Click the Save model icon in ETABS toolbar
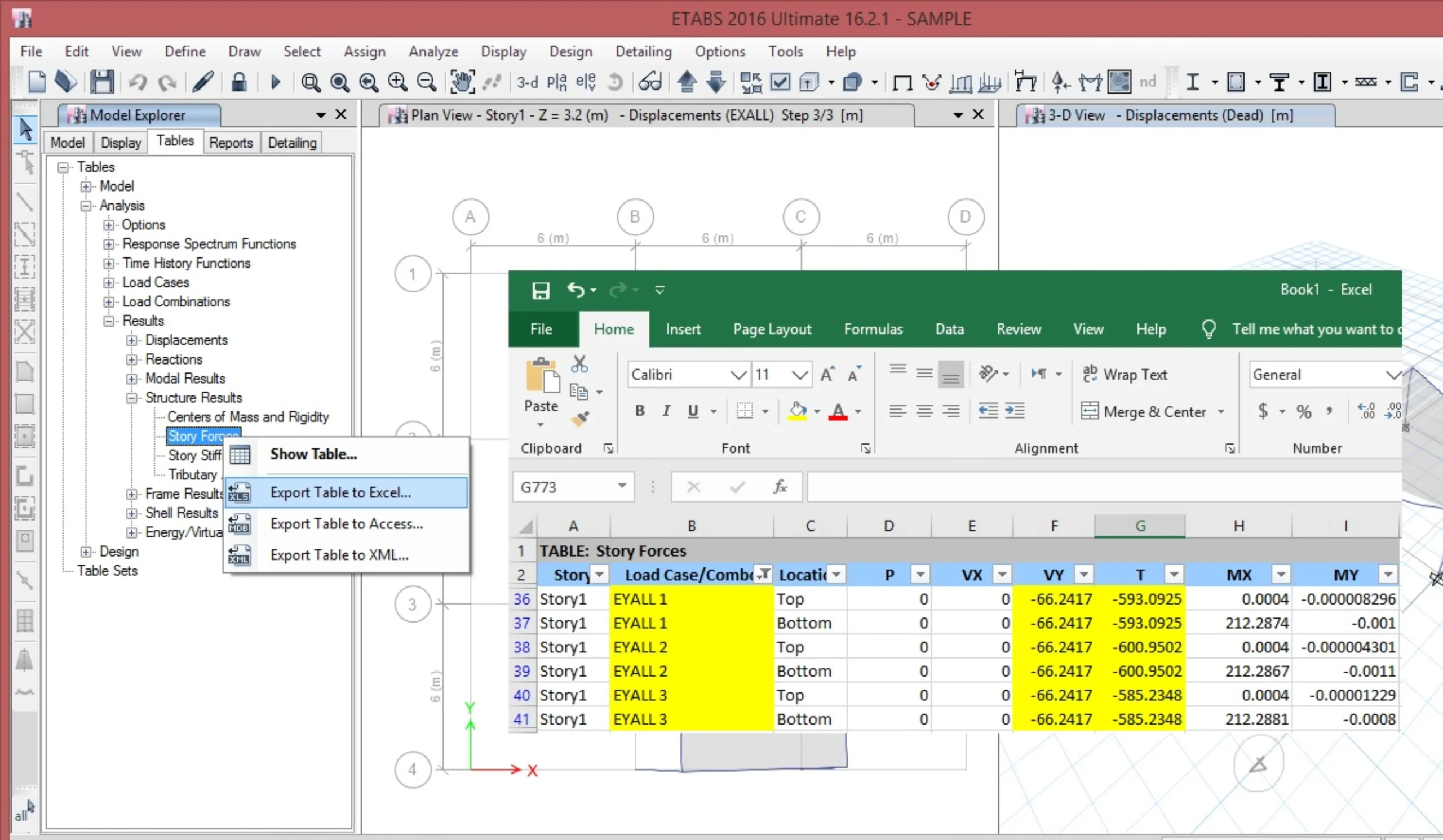This screenshot has width=1443, height=840. tap(102, 82)
